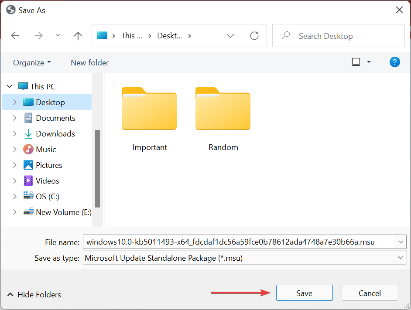Collapse the This PC tree node
Image resolution: width=411 pixels, height=310 pixels.
tap(9, 86)
